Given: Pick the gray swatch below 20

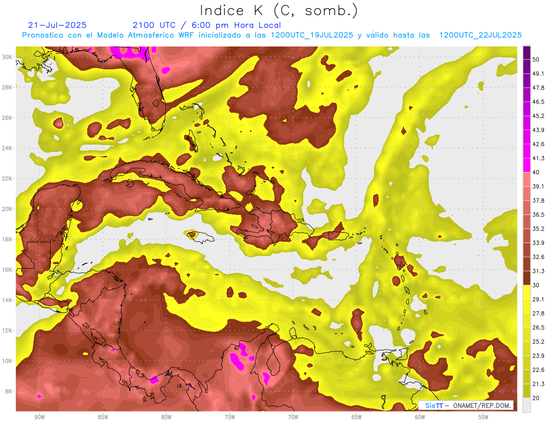Looking at the screenshot, I should coord(527,405).
